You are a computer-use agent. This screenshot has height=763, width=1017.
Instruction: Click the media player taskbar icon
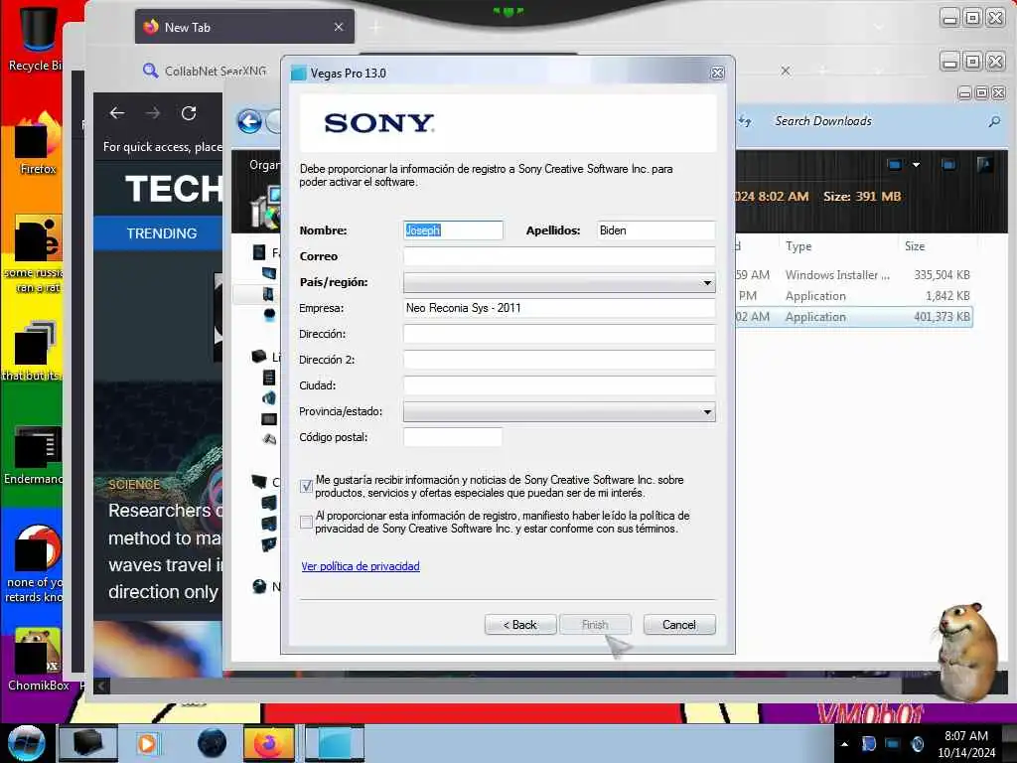tap(147, 743)
